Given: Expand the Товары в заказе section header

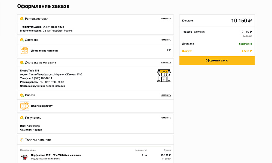Looking at the screenshot, I should [x=38, y=140].
